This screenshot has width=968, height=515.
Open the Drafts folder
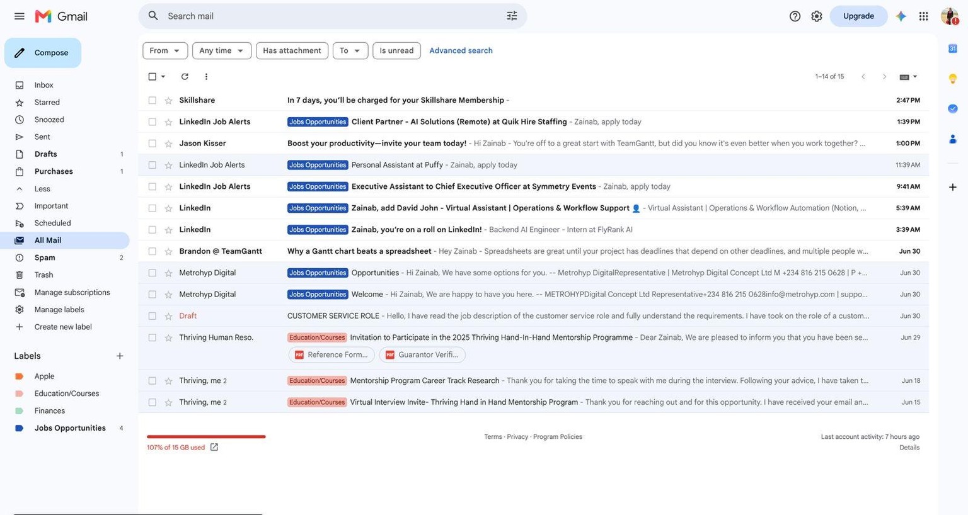45,154
